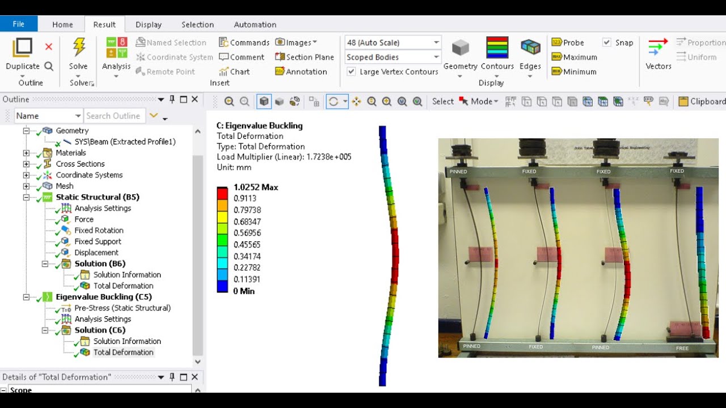This screenshot has width=726, height=408.
Task: Expand the Coordinate Systems tree node
Action: [x=26, y=175]
